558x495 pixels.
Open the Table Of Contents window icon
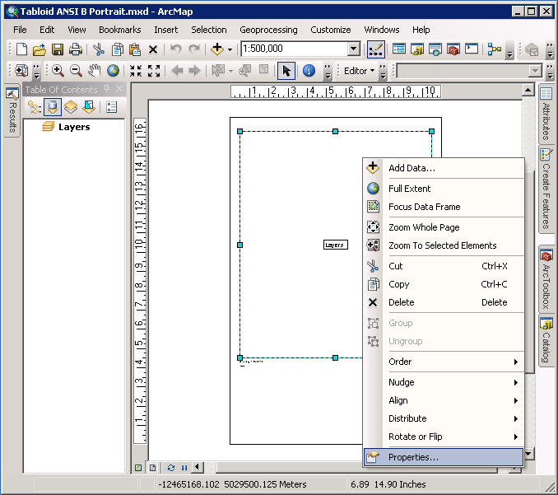[399, 49]
